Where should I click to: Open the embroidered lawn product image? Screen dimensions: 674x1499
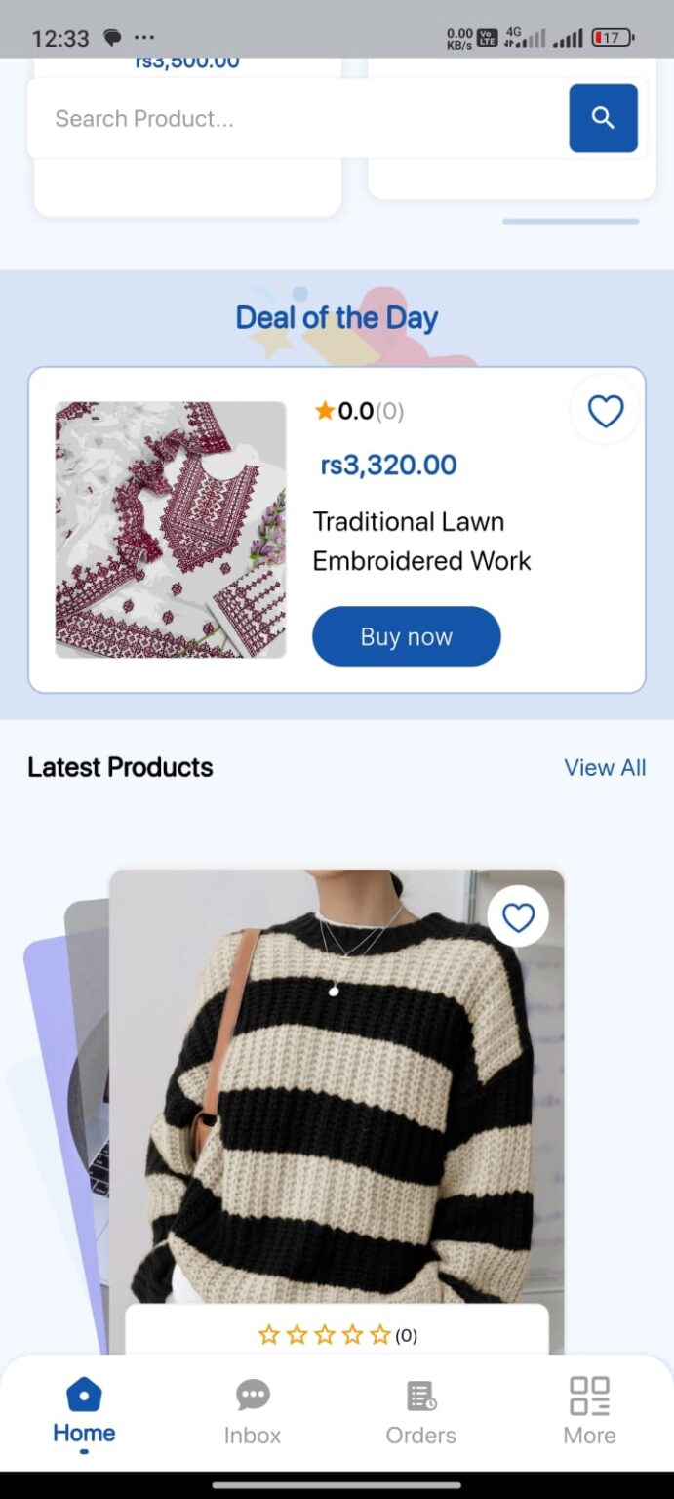pyautogui.click(x=171, y=530)
